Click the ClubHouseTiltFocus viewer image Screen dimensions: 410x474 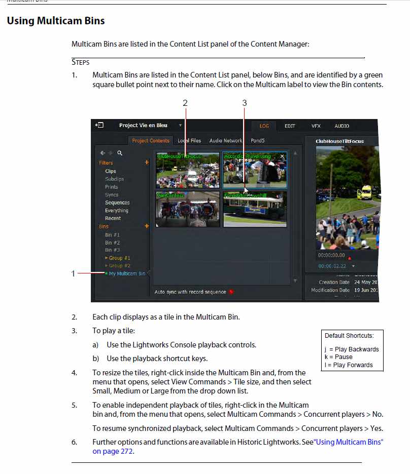pos(347,197)
